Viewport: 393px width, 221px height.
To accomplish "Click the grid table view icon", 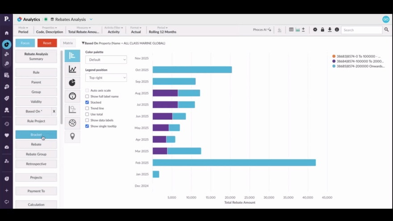I will pyautogui.click(x=291, y=29).
